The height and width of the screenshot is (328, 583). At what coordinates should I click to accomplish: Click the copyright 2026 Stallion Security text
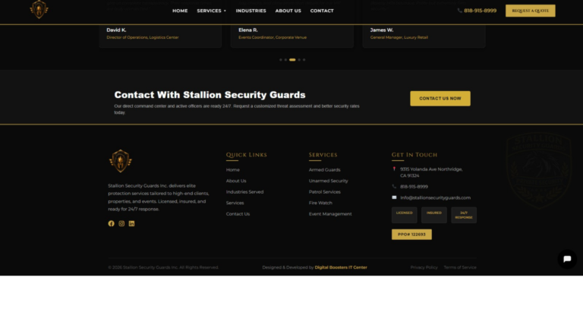pos(163,267)
